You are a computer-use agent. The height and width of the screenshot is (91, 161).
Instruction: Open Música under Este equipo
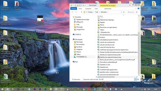click(x=78, y=52)
